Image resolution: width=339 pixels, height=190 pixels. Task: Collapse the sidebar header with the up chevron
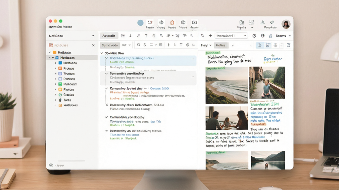click(93, 36)
